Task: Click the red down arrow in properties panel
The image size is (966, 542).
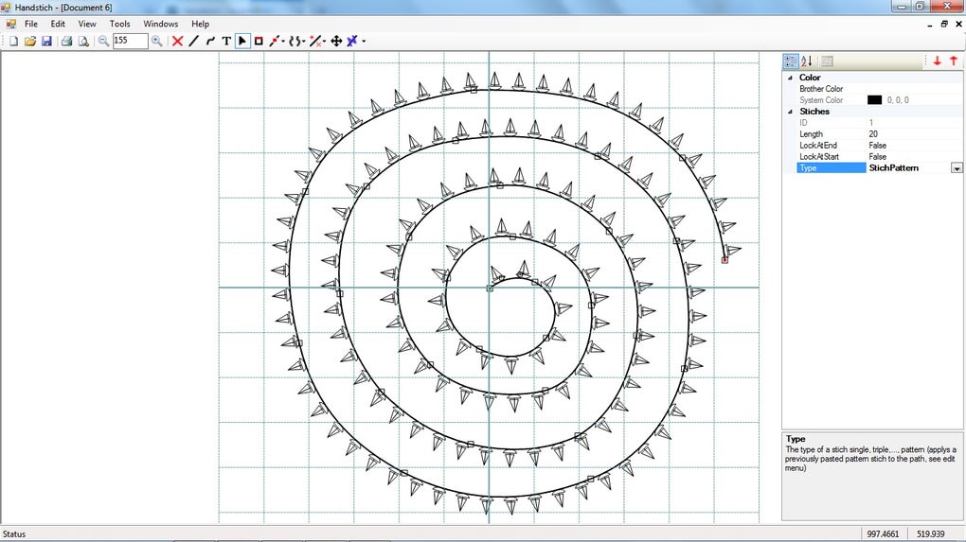Action: coord(937,61)
